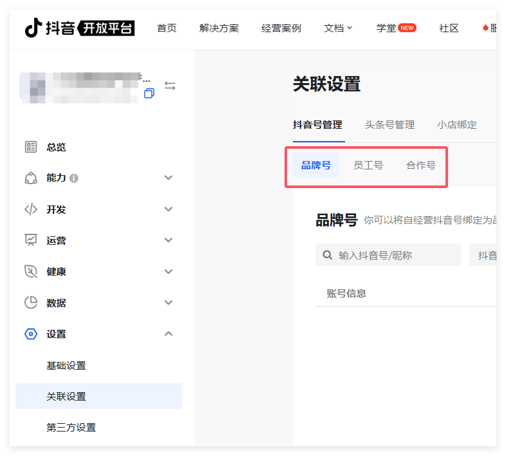Open the 文档 dropdown in top navigation
Viewport: 506px width, 456px height.
click(x=338, y=28)
